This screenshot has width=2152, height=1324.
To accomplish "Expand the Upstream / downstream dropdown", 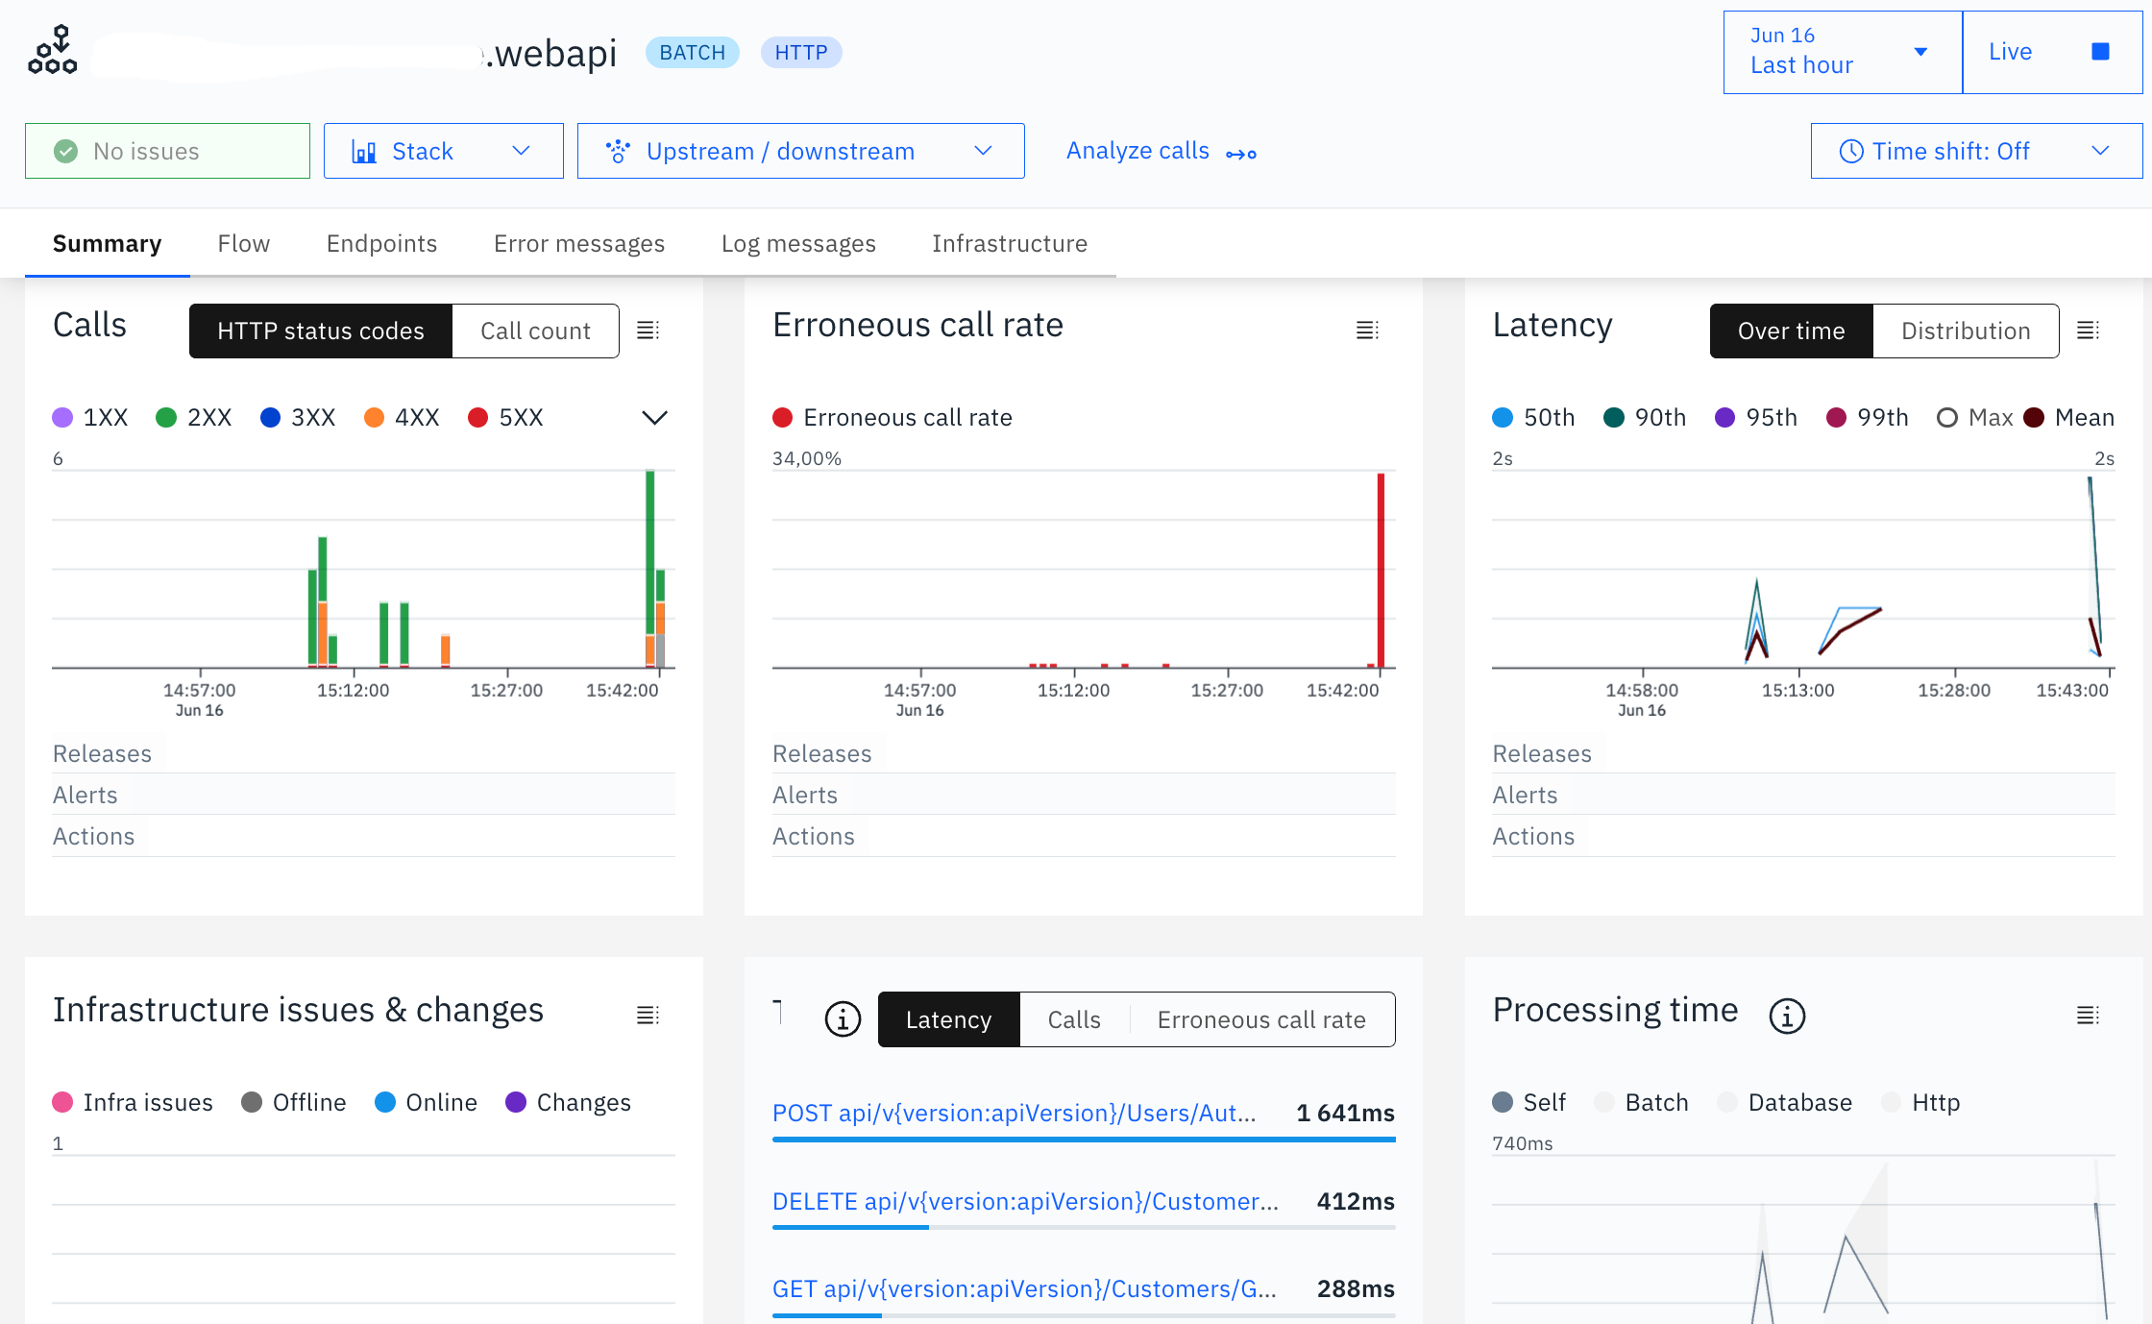I will click(x=801, y=151).
